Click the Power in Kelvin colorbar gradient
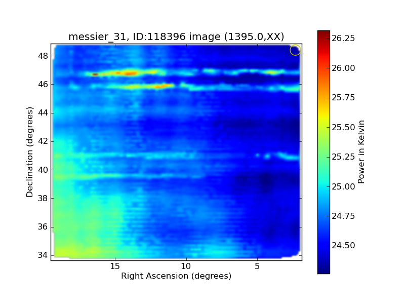Viewport: 405px width, 304px height. click(x=323, y=152)
